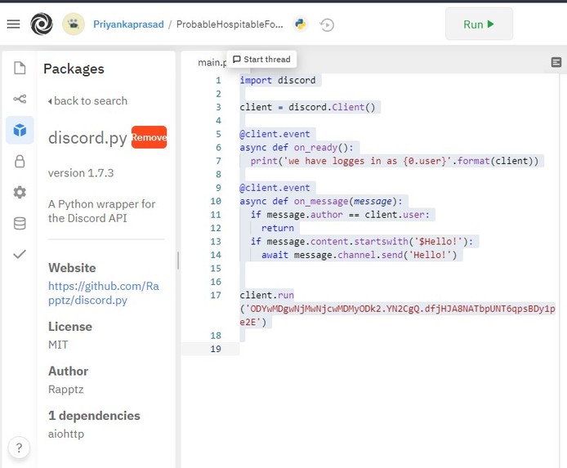Click 'await message.channel.send' line
Screen dimensions: 567x468
coord(359,255)
